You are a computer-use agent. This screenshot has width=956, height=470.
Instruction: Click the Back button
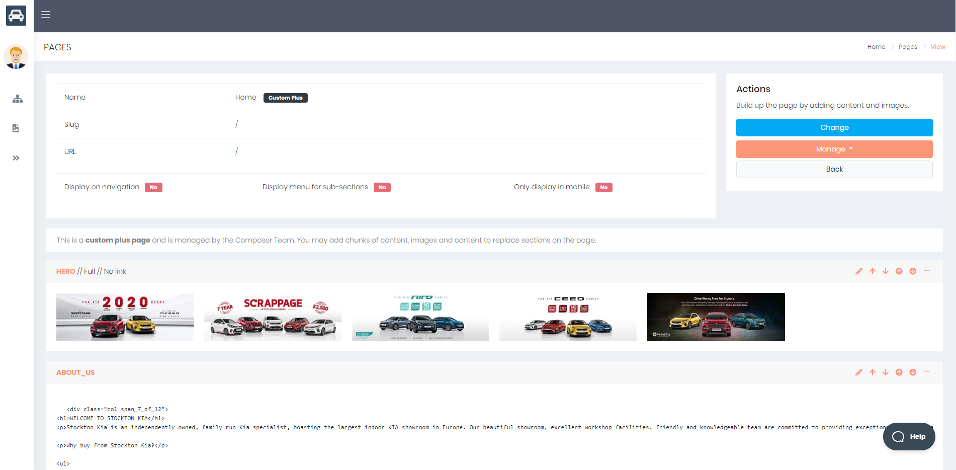click(x=834, y=169)
